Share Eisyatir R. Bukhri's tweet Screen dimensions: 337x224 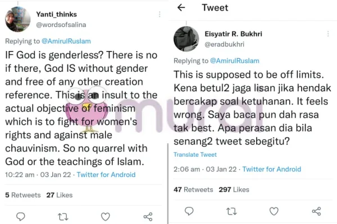[x=316, y=211]
